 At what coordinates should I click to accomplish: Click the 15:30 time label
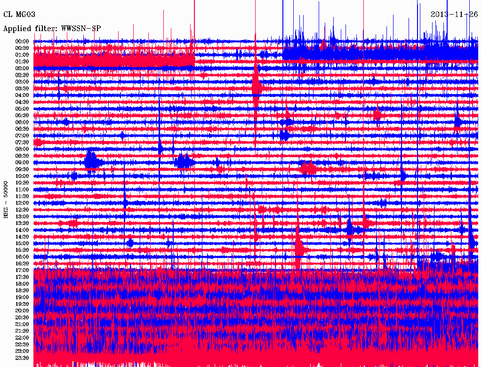(x=22, y=250)
